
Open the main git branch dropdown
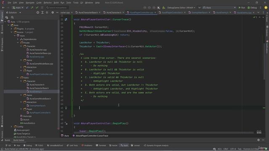[x=18, y=8]
